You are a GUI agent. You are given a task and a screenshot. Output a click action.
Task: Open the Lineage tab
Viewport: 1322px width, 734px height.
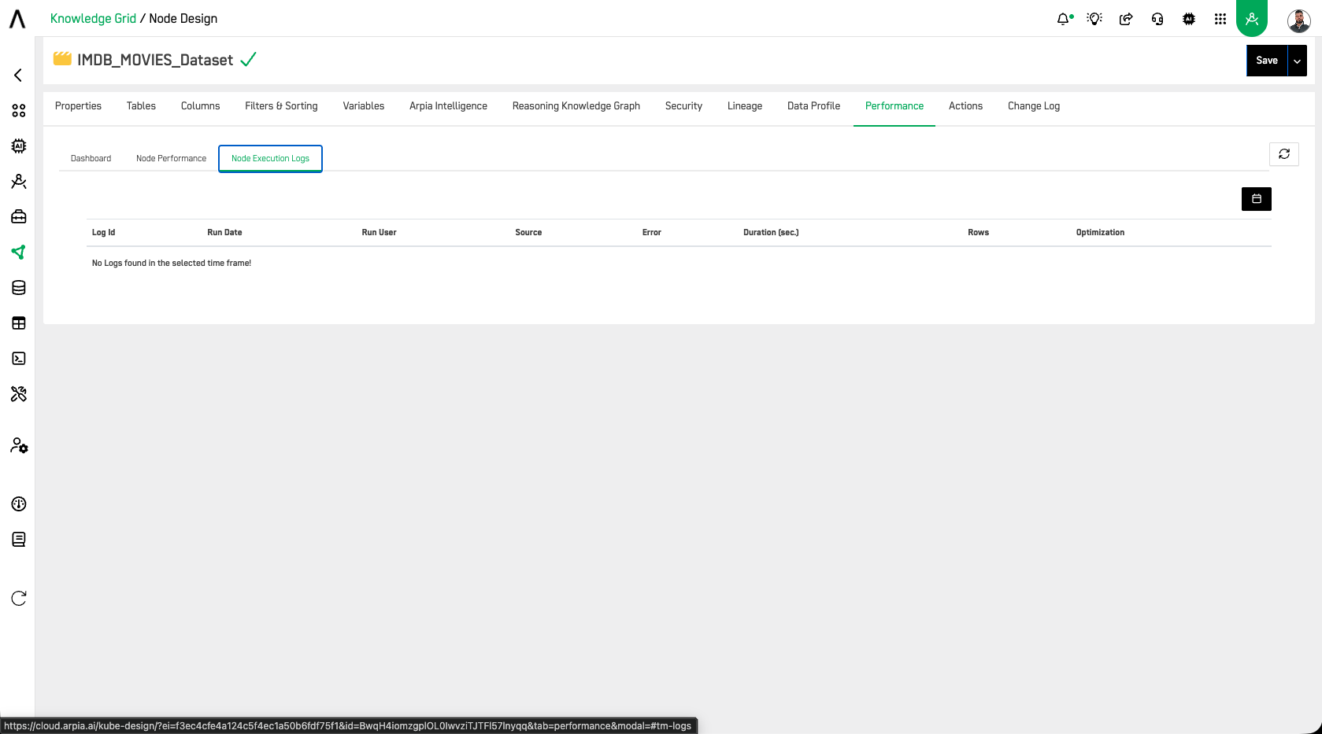pos(745,106)
